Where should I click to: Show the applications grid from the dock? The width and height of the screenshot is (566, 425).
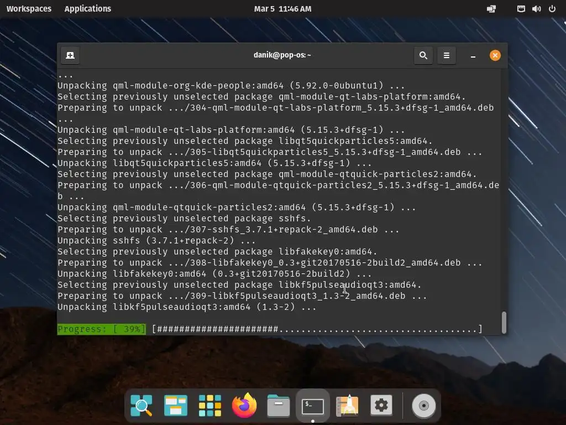209,406
